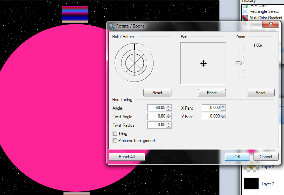Click the Rotate / Zoom title bar icon
Viewport: 284px width, 195px height.
pos(112,26)
